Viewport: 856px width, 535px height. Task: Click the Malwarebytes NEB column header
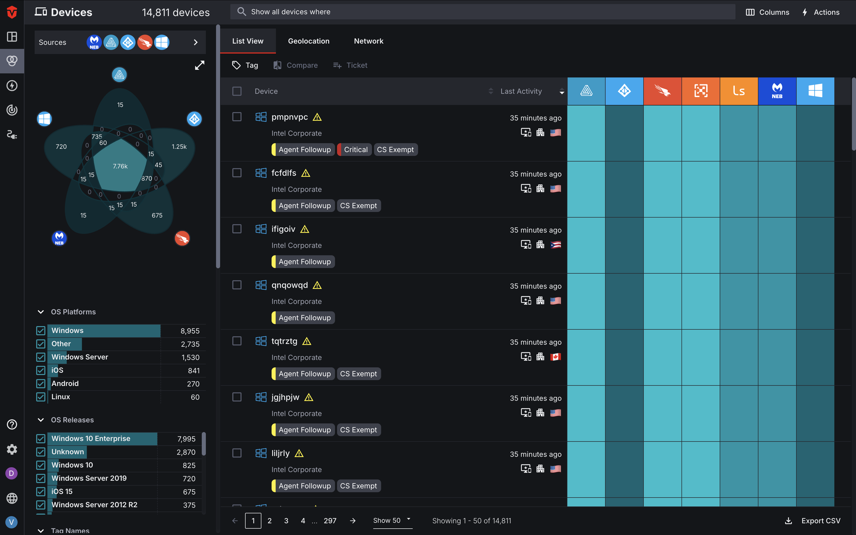point(777,91)
